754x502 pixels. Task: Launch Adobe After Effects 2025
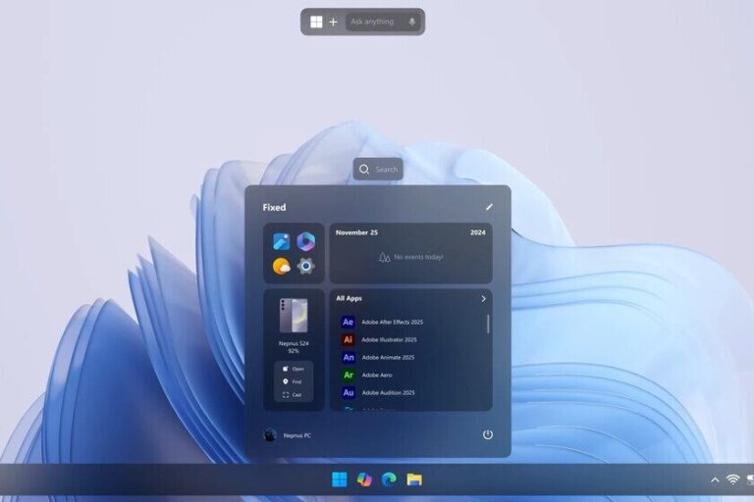[x=382, y=322]
